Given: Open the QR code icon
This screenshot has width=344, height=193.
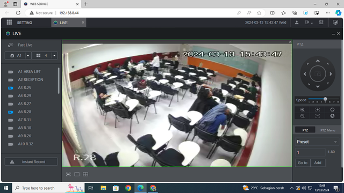Looking at the screenshot, I should (x=321, y=22).
